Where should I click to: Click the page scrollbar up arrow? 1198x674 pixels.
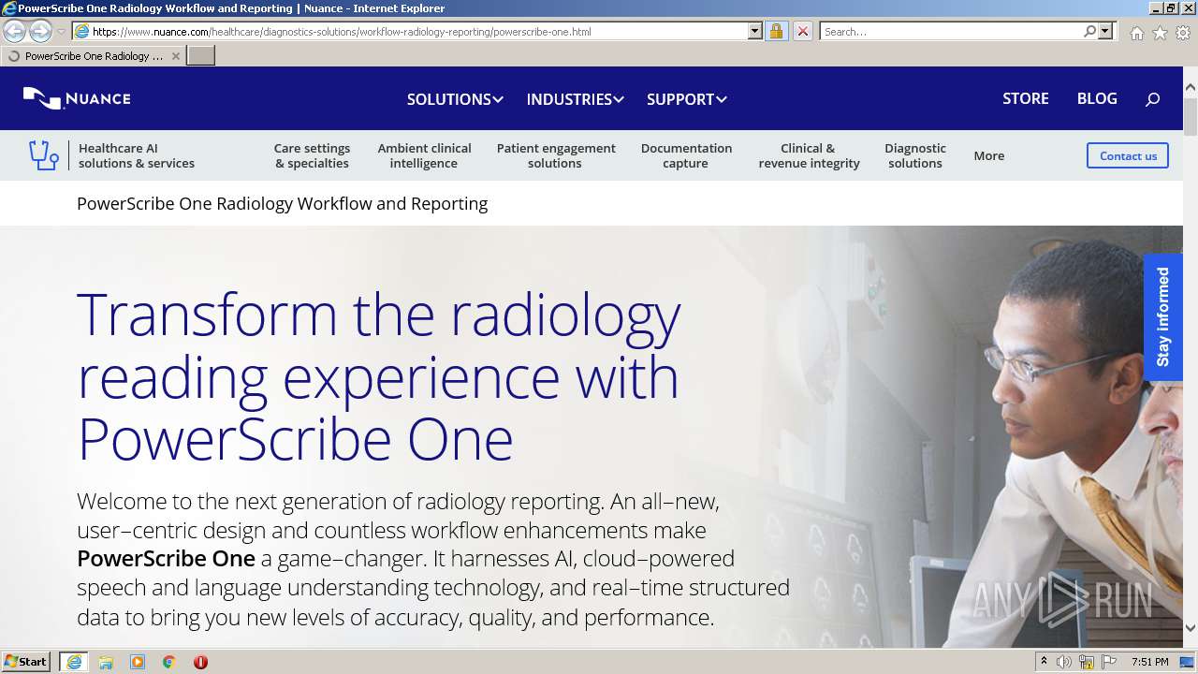pos(1191,87)
